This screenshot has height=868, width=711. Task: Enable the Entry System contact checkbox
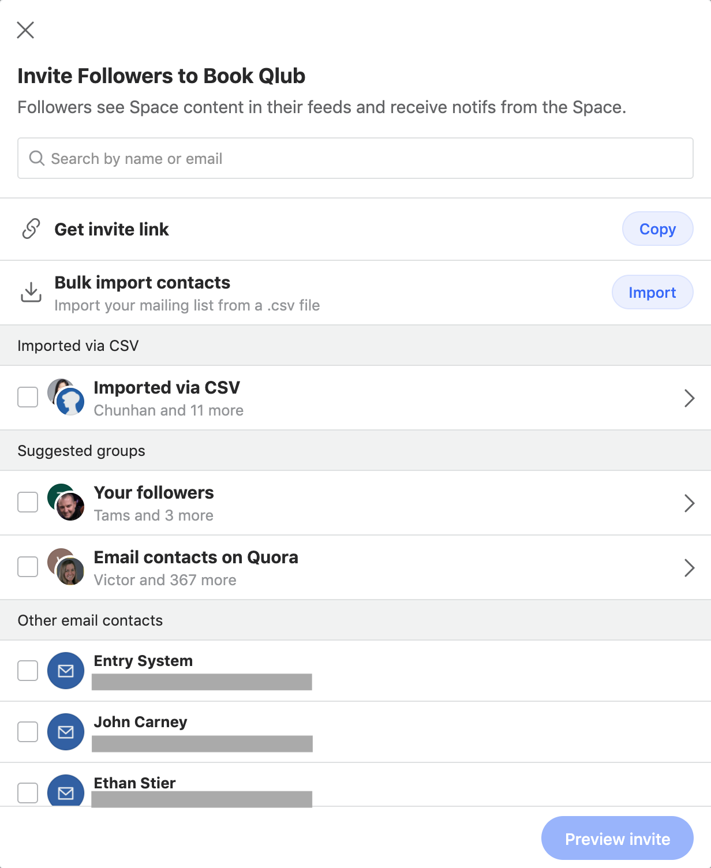click(x=28, y=671)
